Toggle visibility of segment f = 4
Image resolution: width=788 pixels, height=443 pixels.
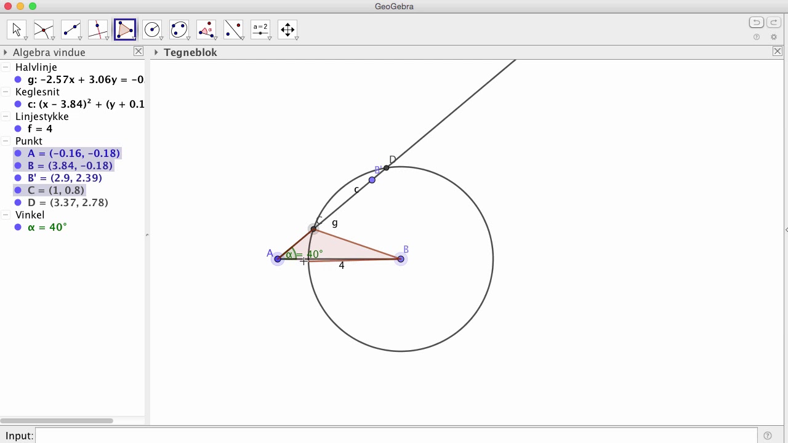click(x=18, y=129)
